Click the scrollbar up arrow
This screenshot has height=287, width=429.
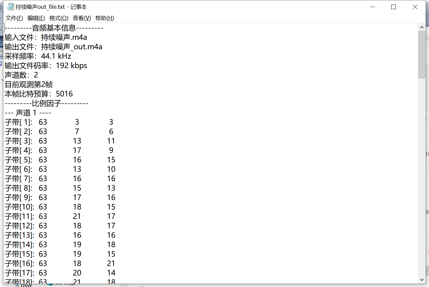coord(422,27)
